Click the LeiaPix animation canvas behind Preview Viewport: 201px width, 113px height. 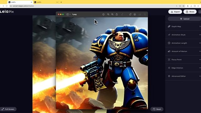point(44,64)
